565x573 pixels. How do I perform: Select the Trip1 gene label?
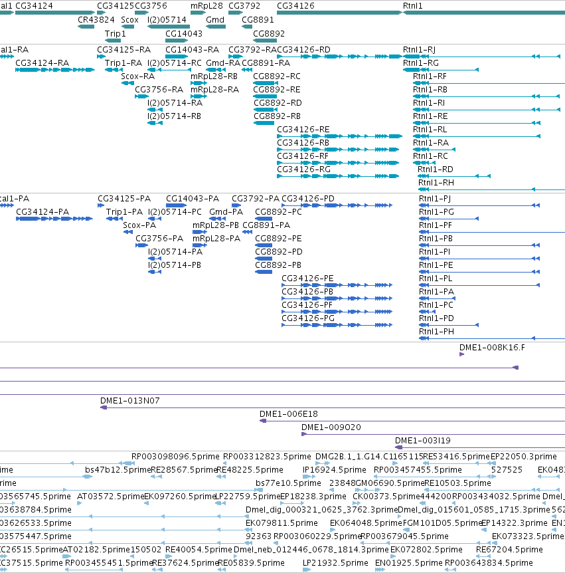coord(116,34)
